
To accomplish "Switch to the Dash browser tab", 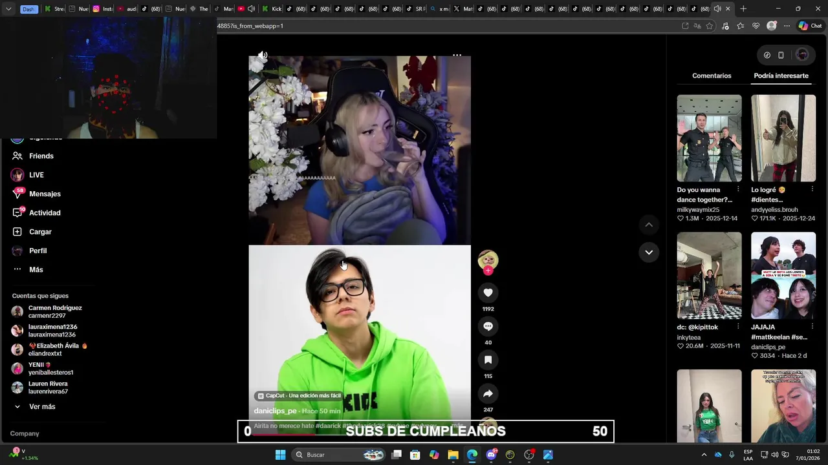I will coord(28,9).
